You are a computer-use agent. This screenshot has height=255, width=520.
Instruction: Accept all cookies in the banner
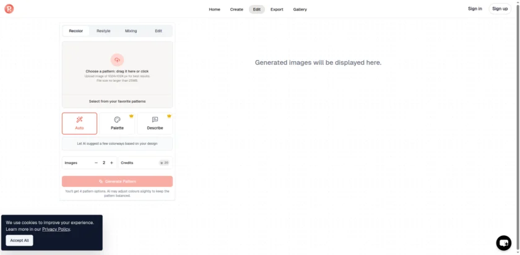19,240
